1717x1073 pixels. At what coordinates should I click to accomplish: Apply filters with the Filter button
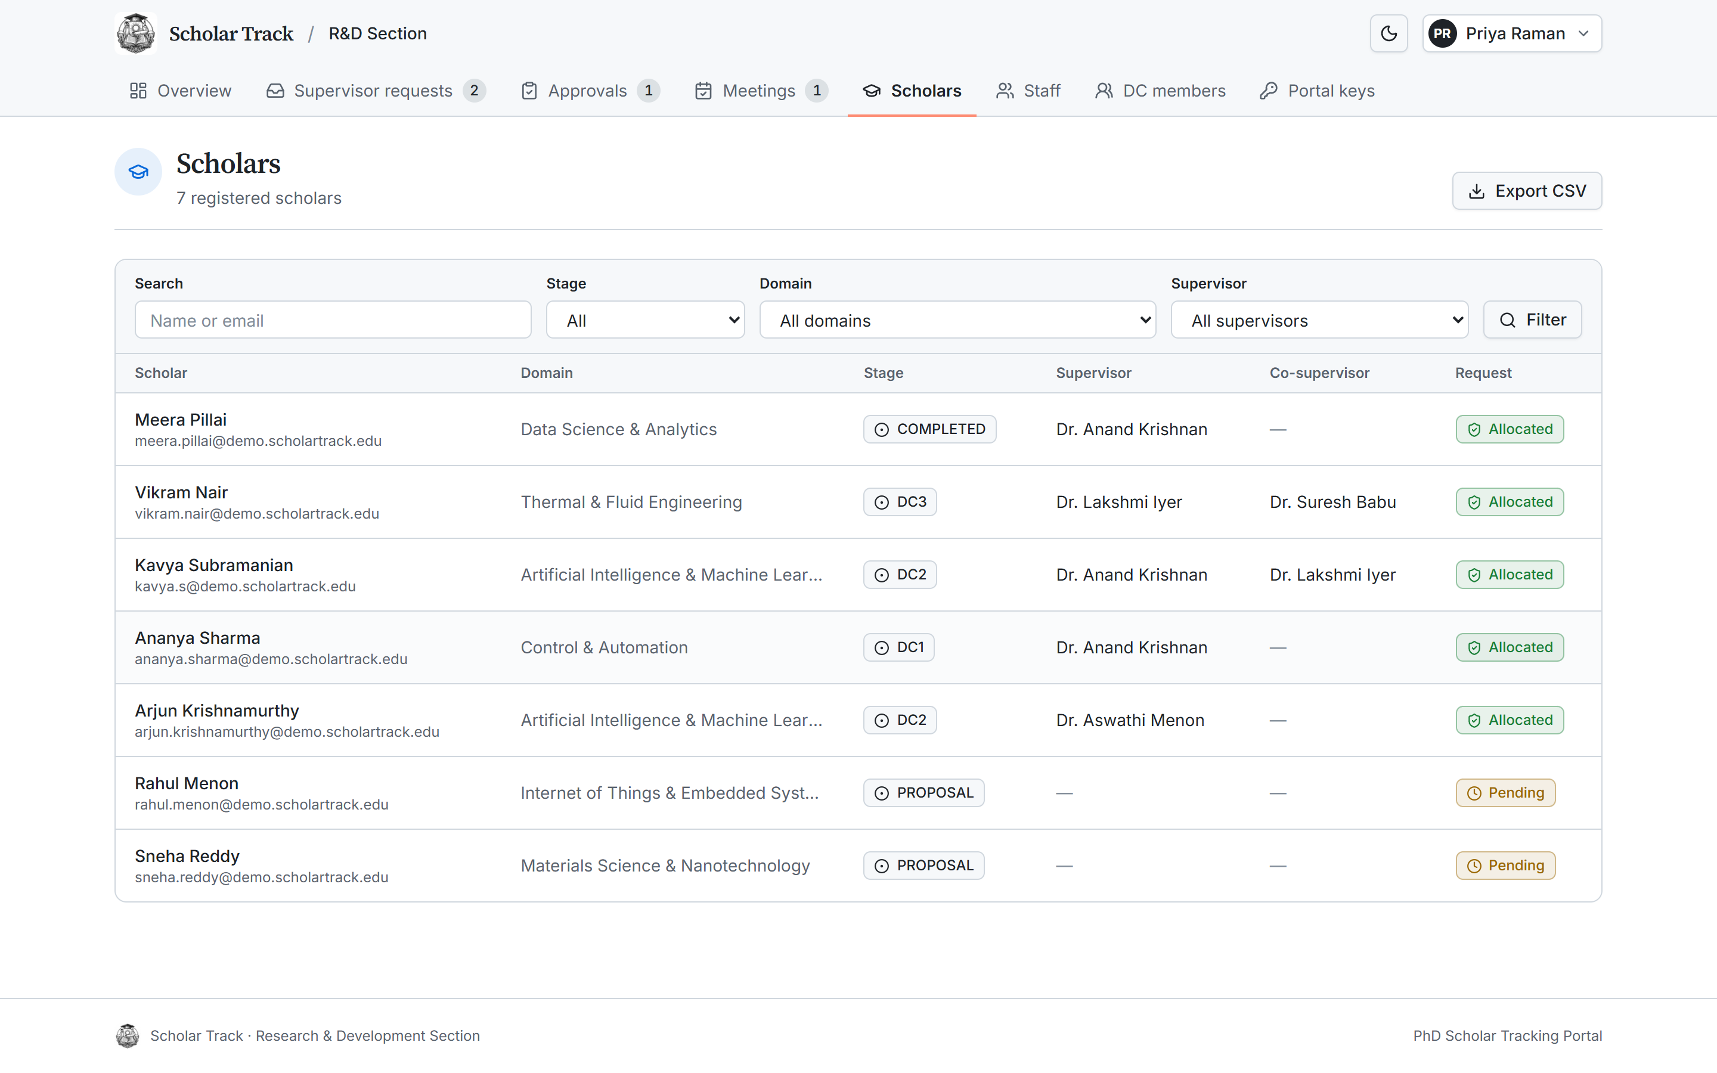coord(1533,320)
